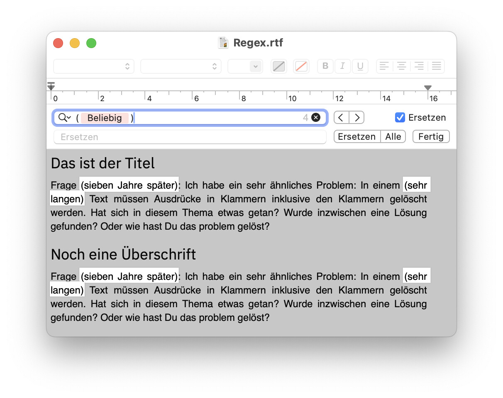
Task: Open the text color swatch
Action: click(279, 66)
